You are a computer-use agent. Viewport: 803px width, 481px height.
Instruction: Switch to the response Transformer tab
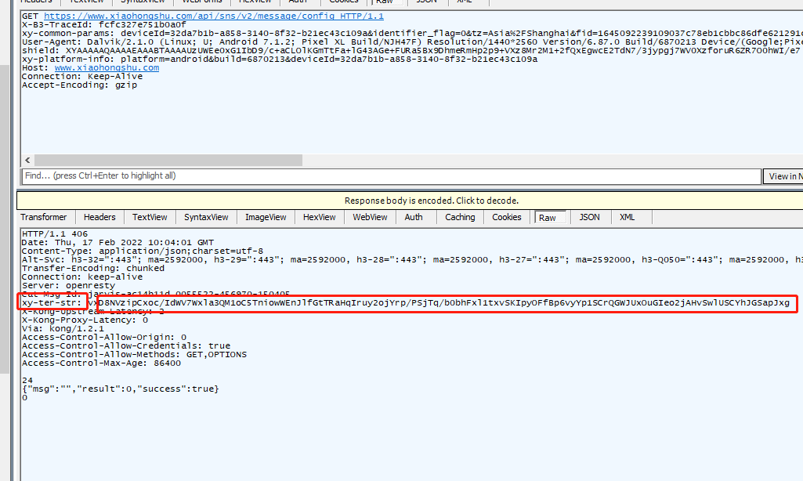click(44, 217)
